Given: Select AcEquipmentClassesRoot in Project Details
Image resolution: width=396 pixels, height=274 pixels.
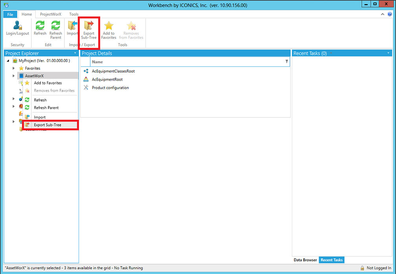Looking at the screenshot, I should 113,71.
